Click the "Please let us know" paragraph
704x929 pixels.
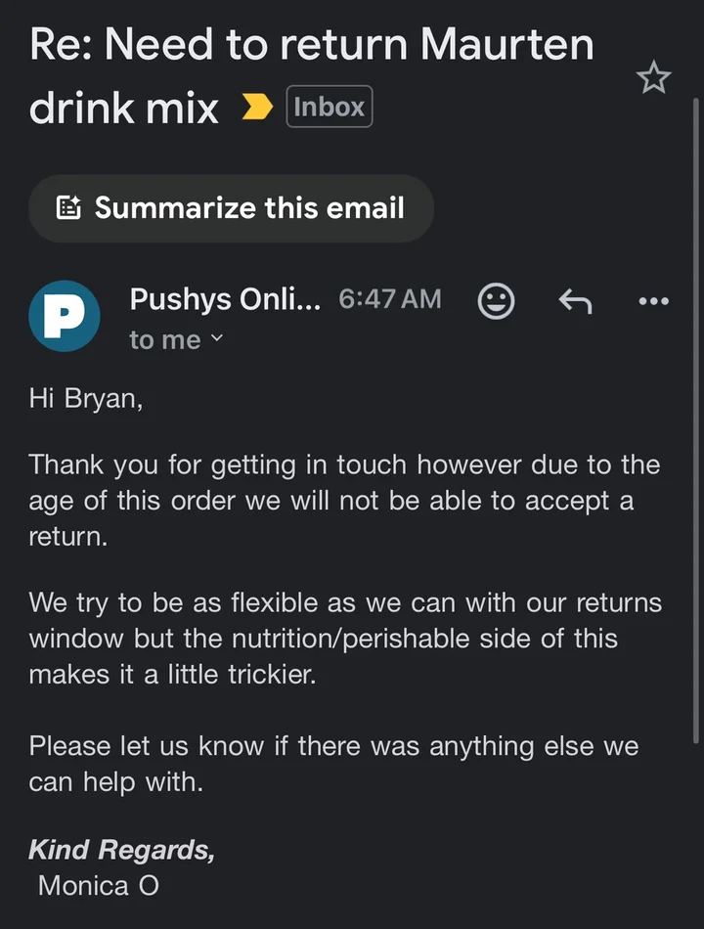[332, 764]
